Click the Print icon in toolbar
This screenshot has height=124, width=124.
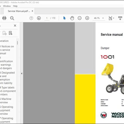(4, 18)
